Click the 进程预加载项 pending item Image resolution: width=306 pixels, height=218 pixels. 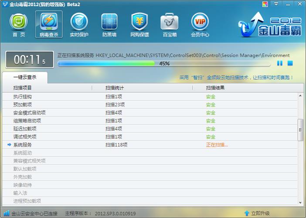pyautogui.click(x=27, y=201)
